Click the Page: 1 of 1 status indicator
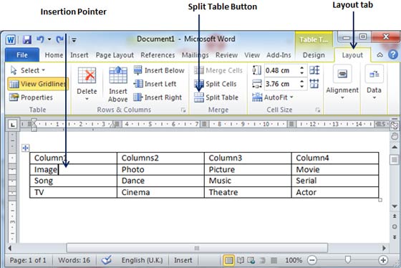The image size is (401, 268). (x=28, y=260)
